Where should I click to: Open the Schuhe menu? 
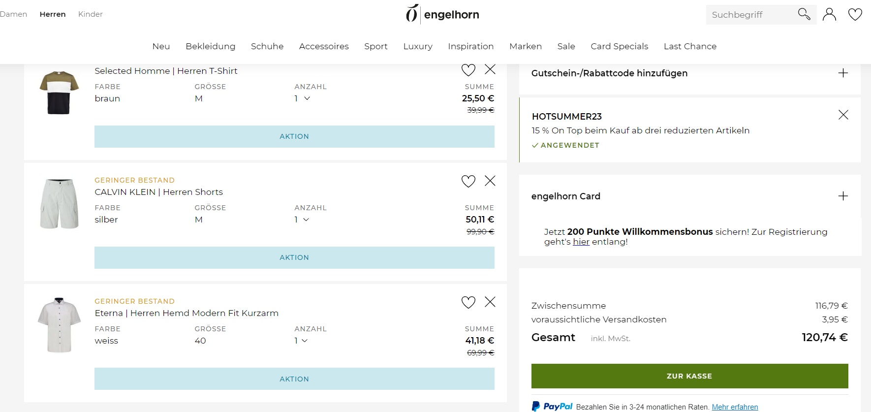pos(267,46)
